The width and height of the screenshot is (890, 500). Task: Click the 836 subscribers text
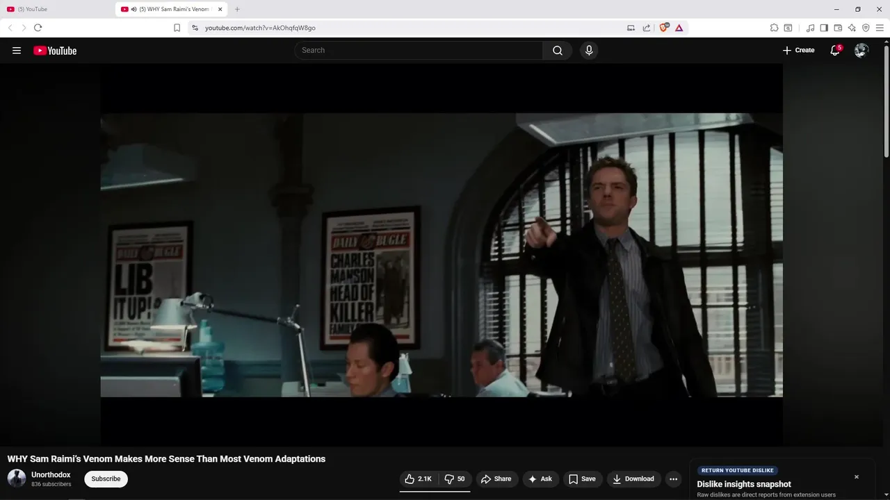pyautogui.click(x=51, y=484)
